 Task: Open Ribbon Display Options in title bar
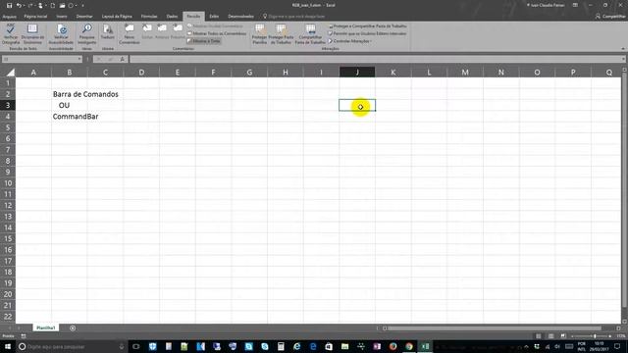pyautogui.click(x=575, y=5)
